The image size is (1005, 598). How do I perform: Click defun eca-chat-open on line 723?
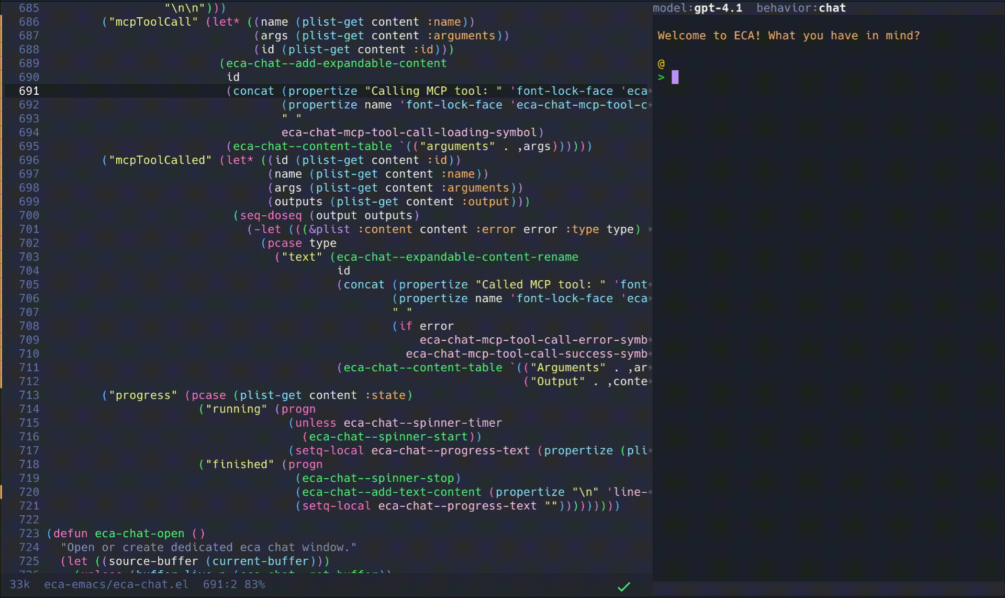point(119,534)
